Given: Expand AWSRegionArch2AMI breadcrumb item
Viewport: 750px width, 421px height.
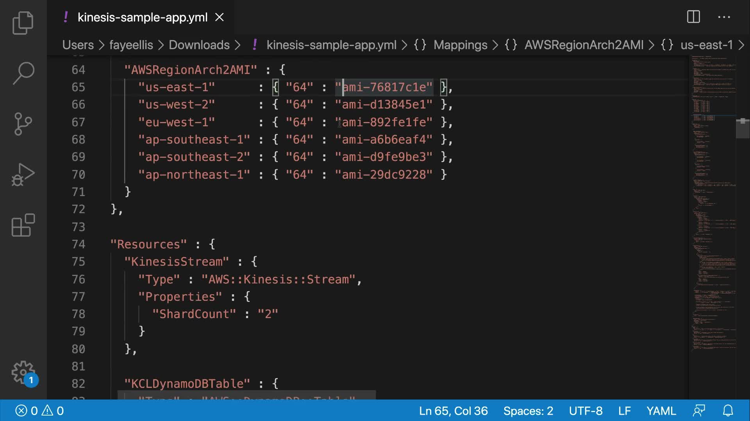Looking at the screenshot, I should click(584, 45).
